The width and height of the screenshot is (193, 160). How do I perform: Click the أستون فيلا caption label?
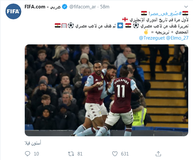(x=33, y=143)
